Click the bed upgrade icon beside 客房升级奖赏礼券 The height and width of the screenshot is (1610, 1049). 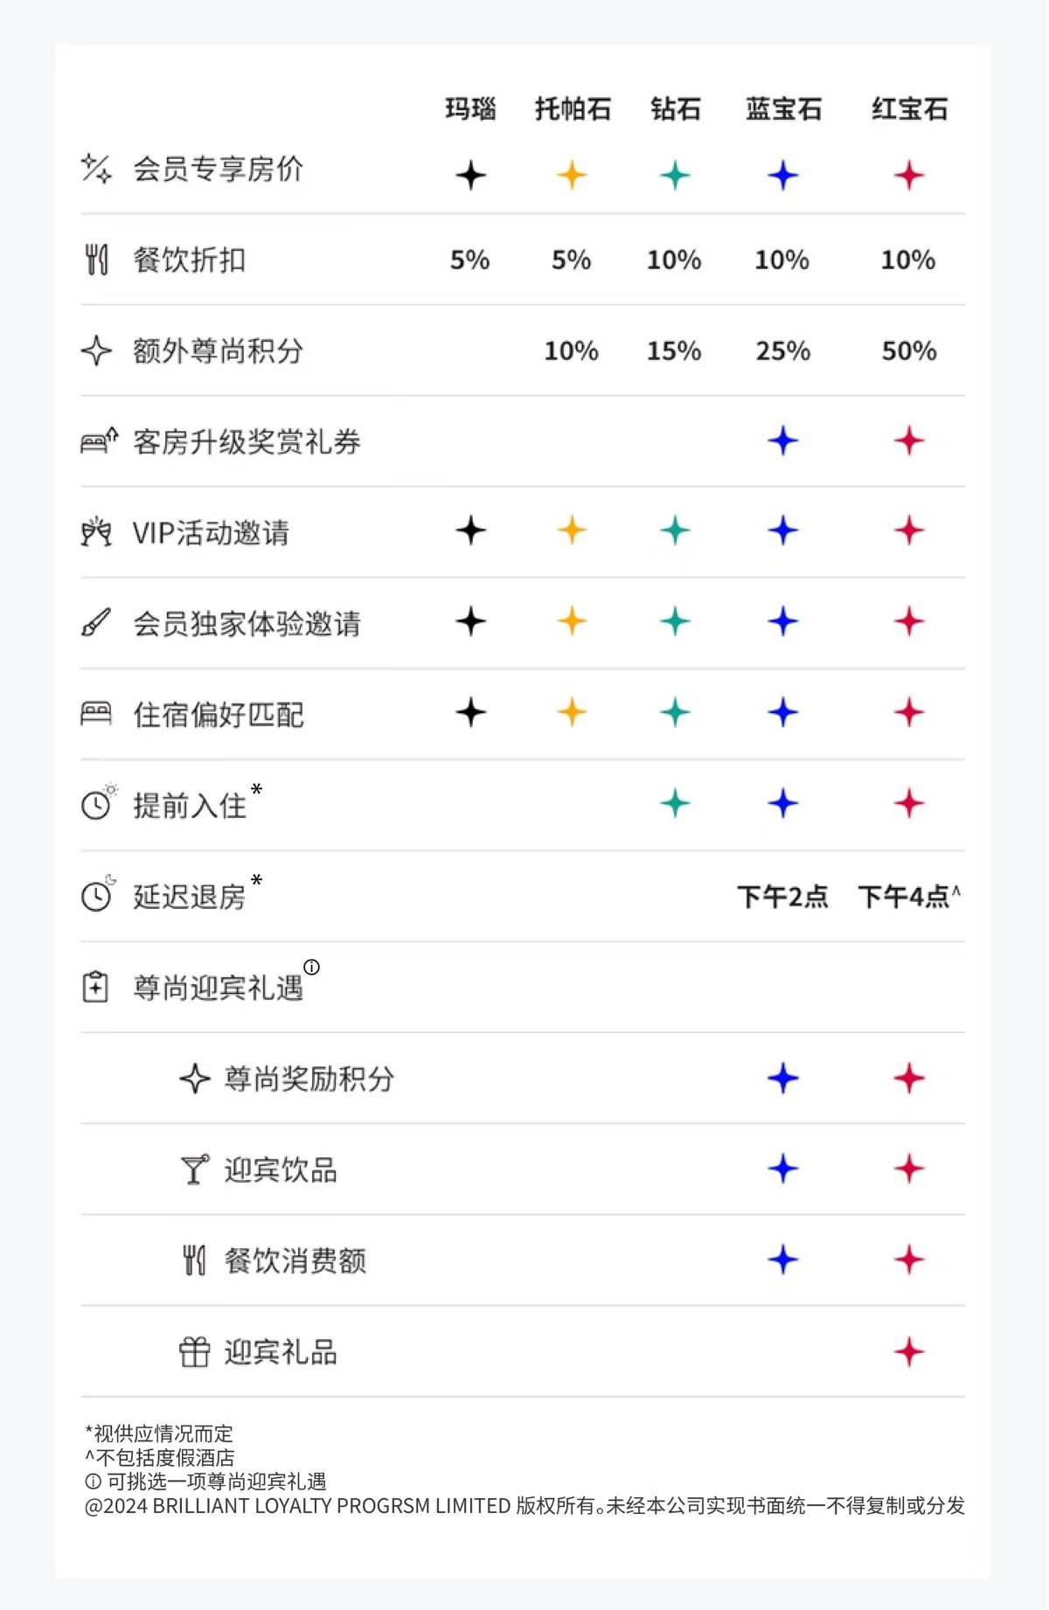coord(98,441)
